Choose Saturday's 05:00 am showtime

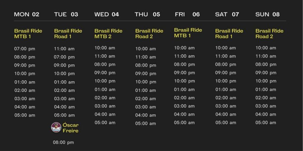[x=226, y=123]
